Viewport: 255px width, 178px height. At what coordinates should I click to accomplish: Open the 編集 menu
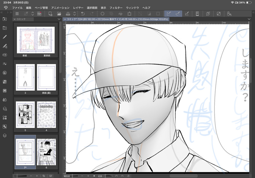[x=29, y=8]
